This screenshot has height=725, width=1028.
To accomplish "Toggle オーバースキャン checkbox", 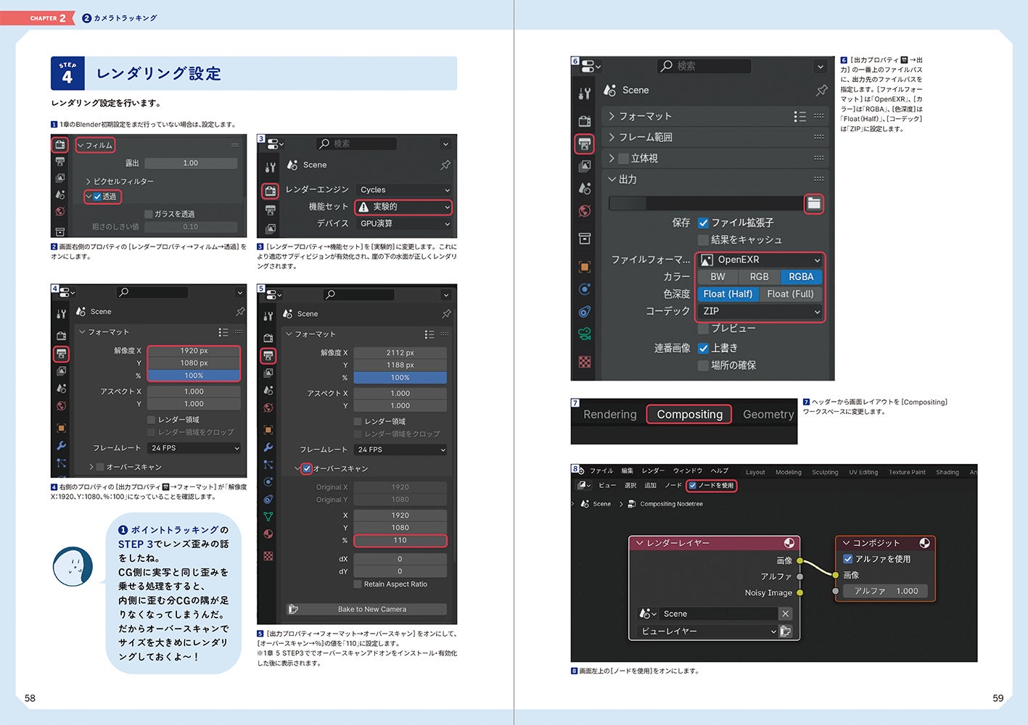I will pos(307,468).
